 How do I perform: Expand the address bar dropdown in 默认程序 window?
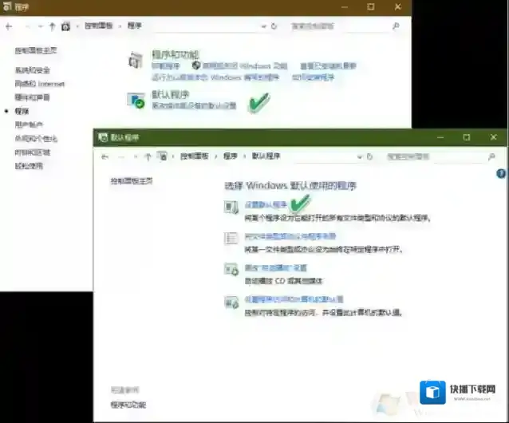pyautogui.click(x=357, y=156)
